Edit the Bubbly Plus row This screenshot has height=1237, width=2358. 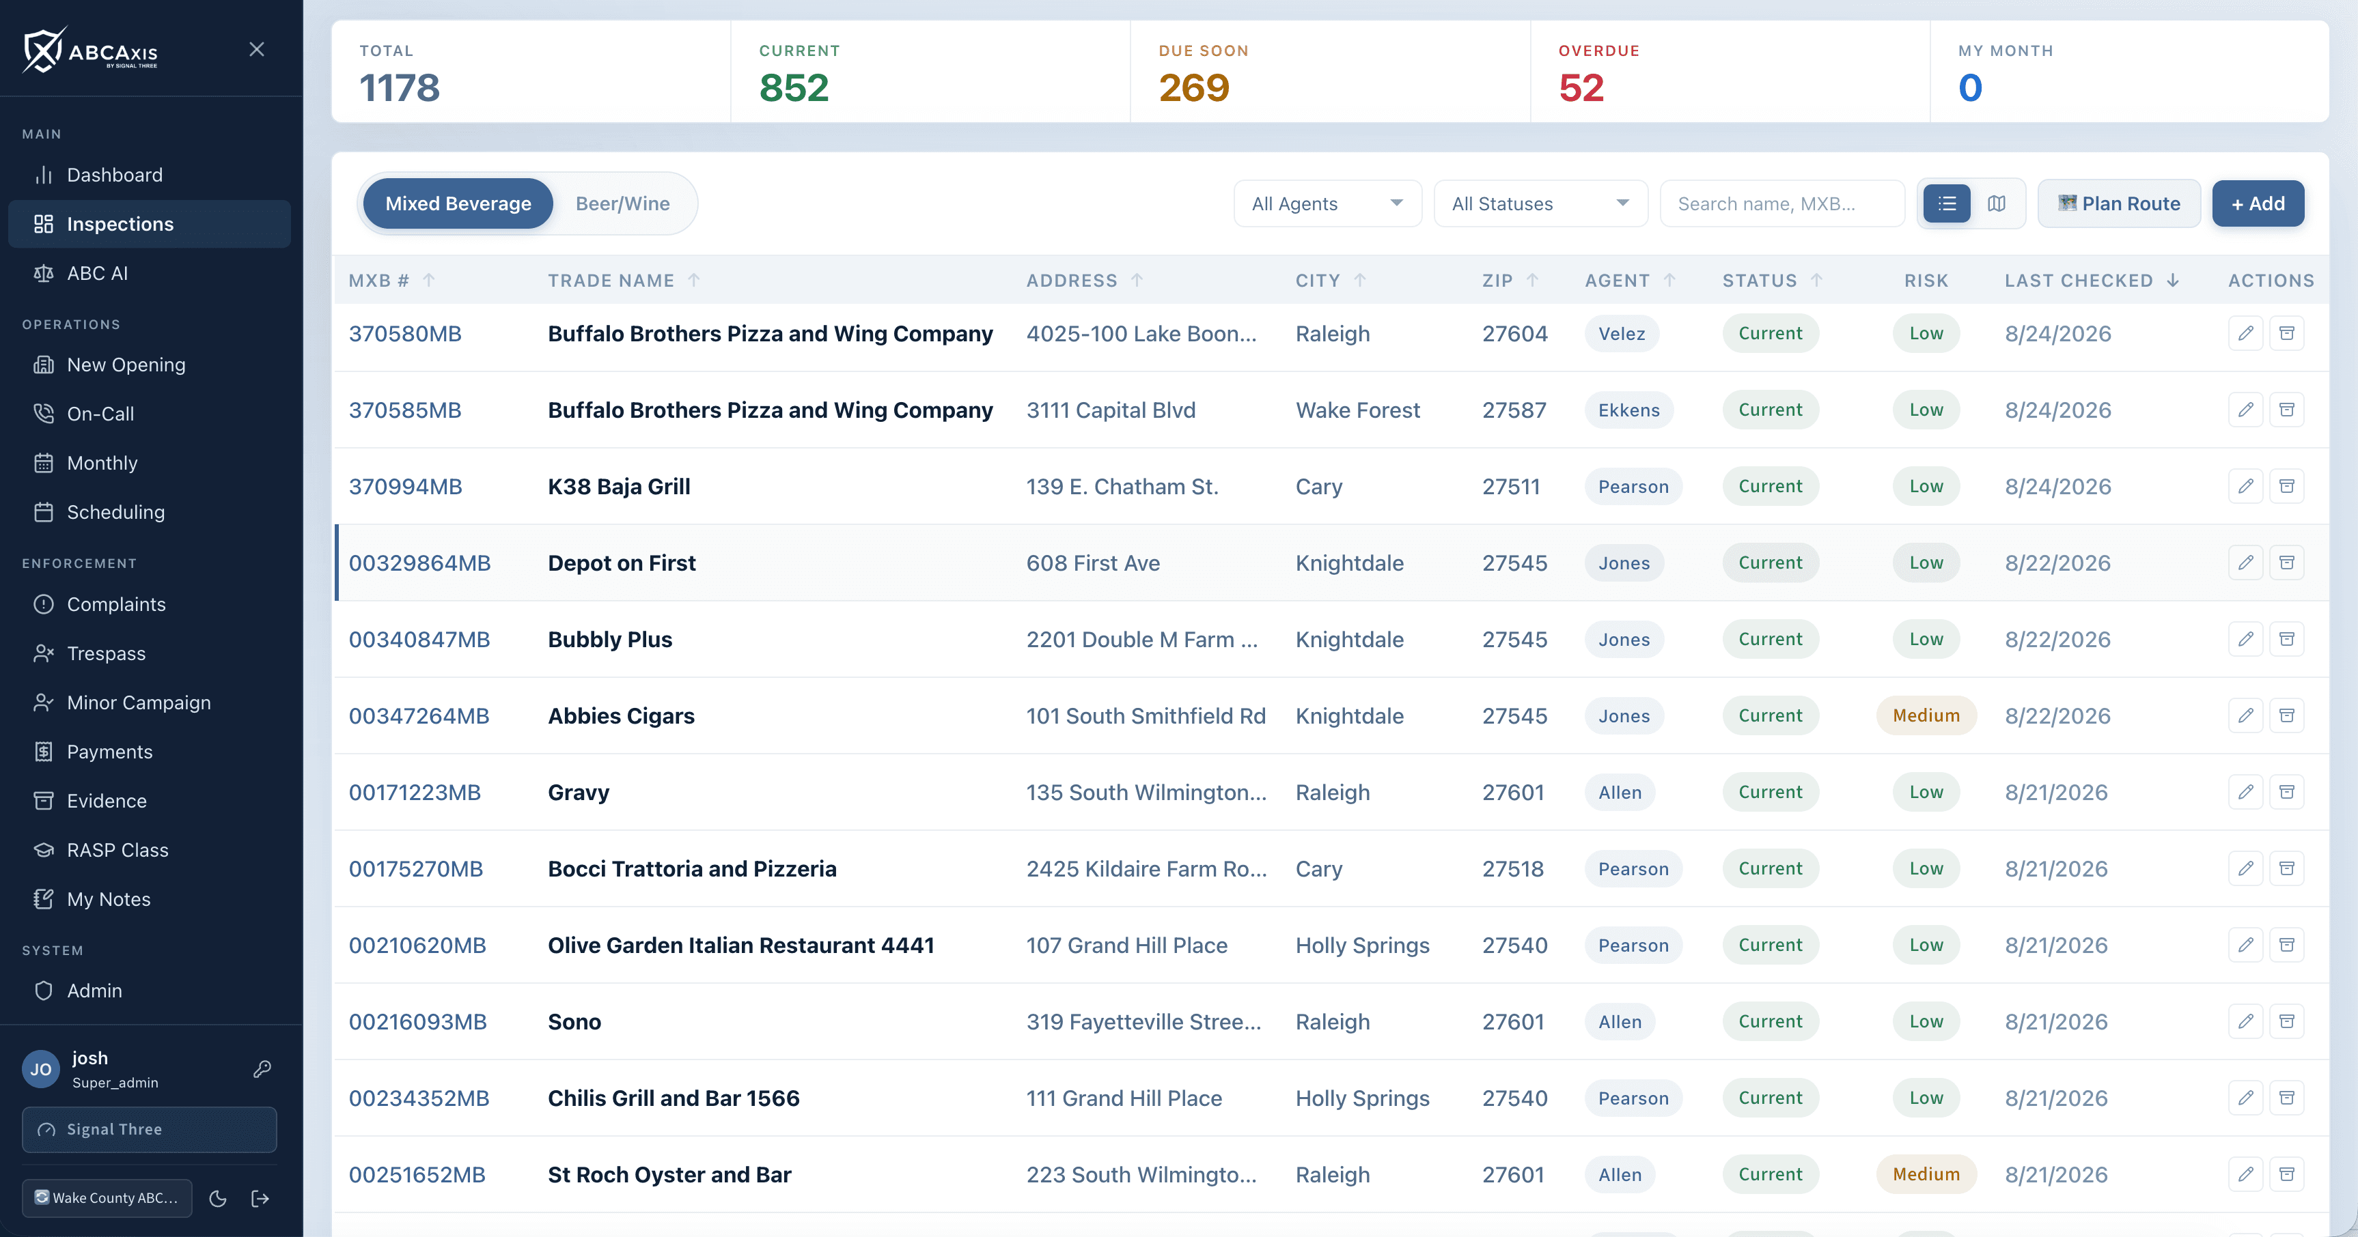coord(2245,638)
